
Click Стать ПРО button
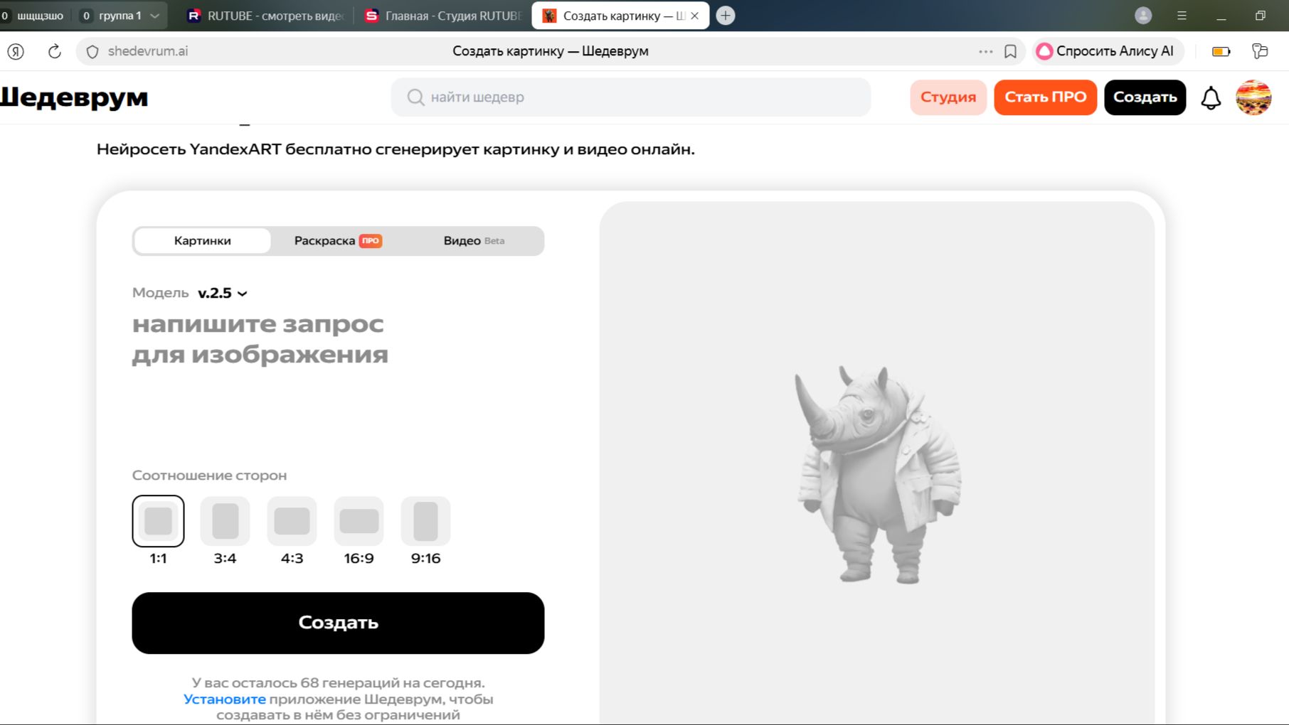click(1045, 97)
